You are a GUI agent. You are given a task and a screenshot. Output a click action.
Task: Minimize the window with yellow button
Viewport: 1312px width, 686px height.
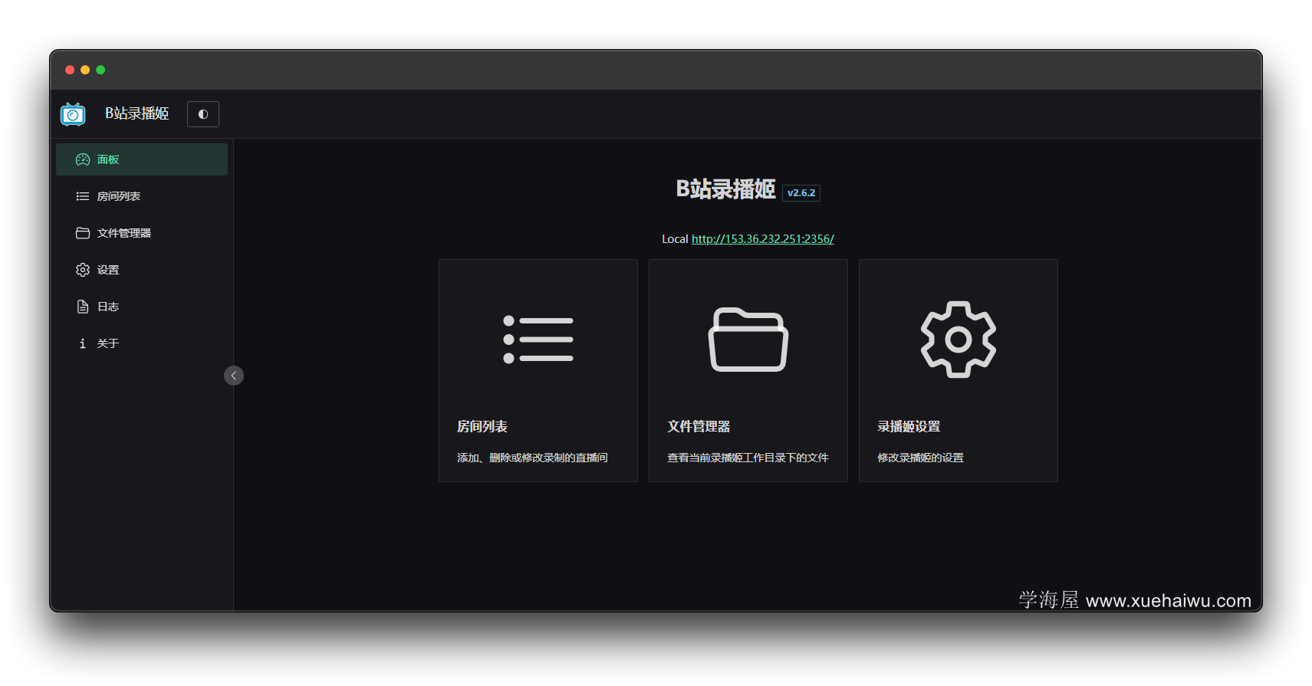85,70
